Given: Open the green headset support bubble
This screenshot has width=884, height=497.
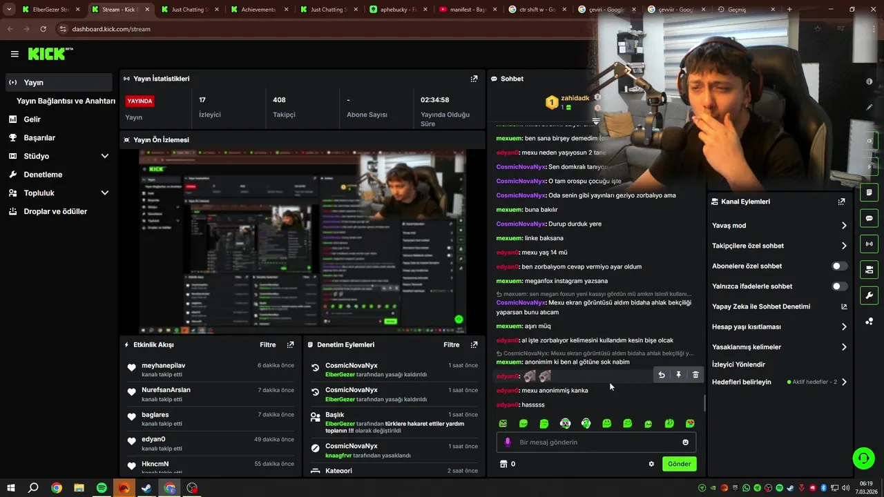Looking at the screenshot, I should (x=863, y=458).
